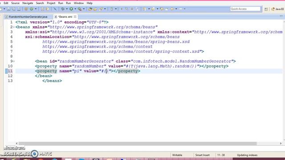Open dropdown arrow next to green G icon
The width and height of the screenshot is (285, 160).
point(36,9)
